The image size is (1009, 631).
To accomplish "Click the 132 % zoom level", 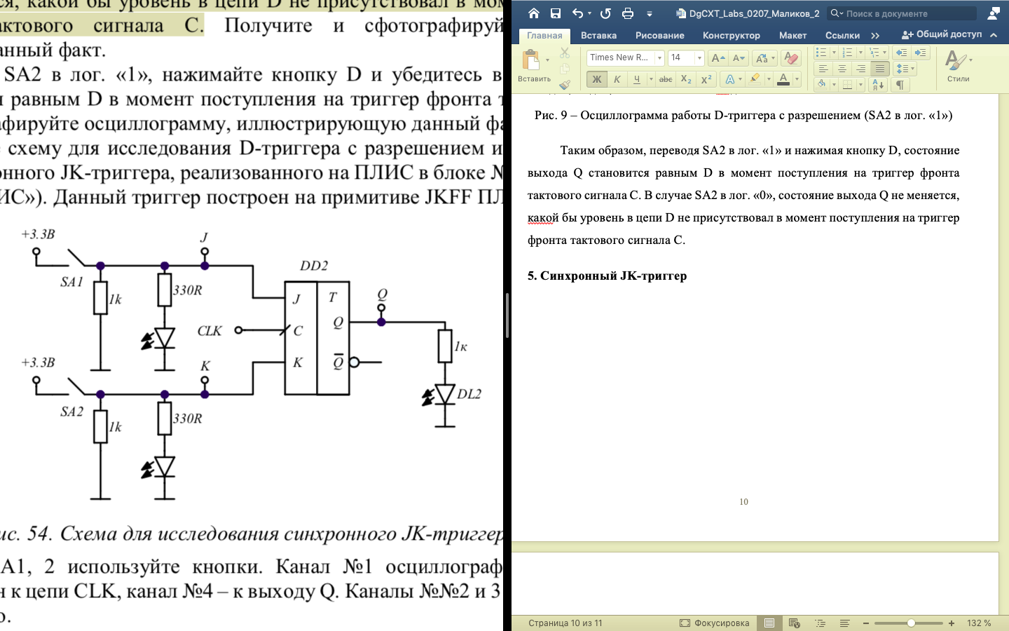I will [x=979, y=623].
